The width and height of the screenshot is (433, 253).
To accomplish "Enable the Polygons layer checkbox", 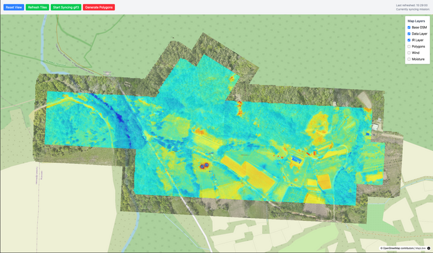I will (409, 46).
